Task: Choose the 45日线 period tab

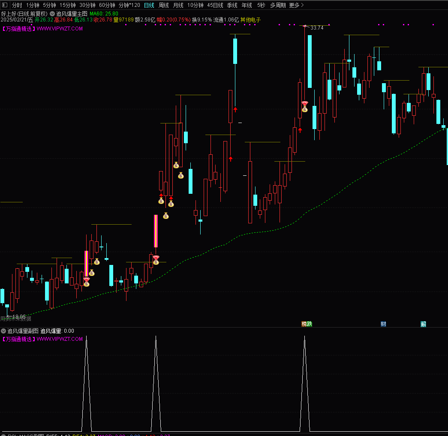Action: pyautogui.click(x=215, y=5)
